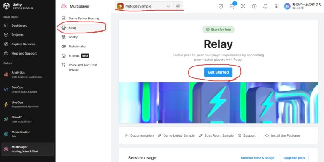
Task: Open the messages icon with badge
Action: (232, 6)
